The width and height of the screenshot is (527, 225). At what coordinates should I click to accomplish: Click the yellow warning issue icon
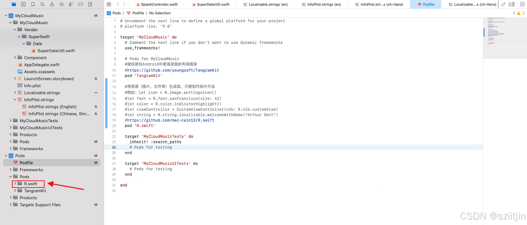pyautogui.click(x=518, y=13)
